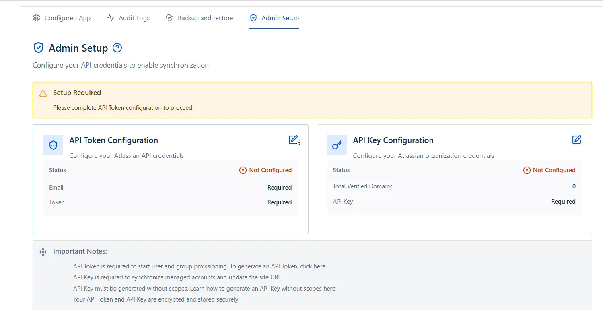603x316 pixels.
Task: Edit the API Token Configuration
Action: click(293, 140)
